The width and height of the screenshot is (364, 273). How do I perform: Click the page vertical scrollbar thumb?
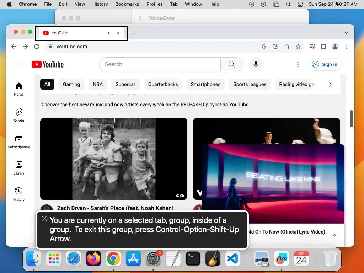click(352, 119)
